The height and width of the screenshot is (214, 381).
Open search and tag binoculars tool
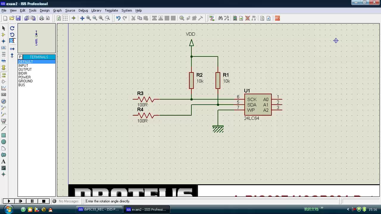coord(220,18)
